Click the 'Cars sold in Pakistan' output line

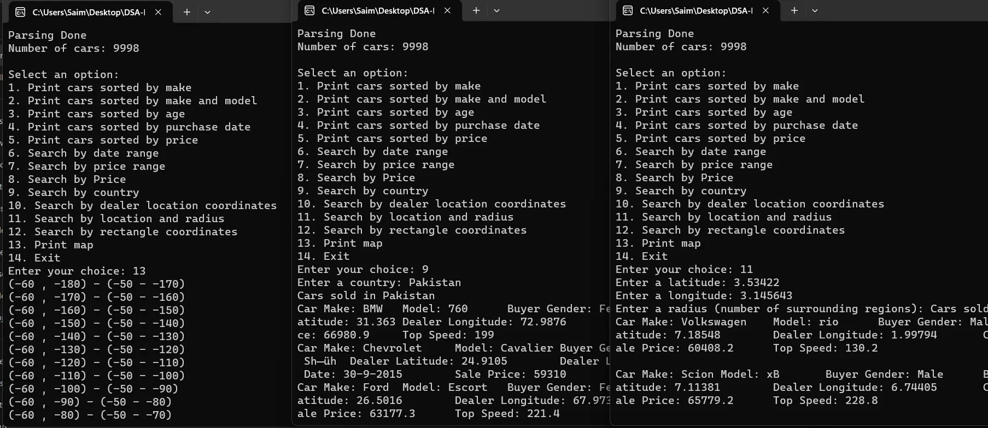pyautogui.click(x=366, y=296)
